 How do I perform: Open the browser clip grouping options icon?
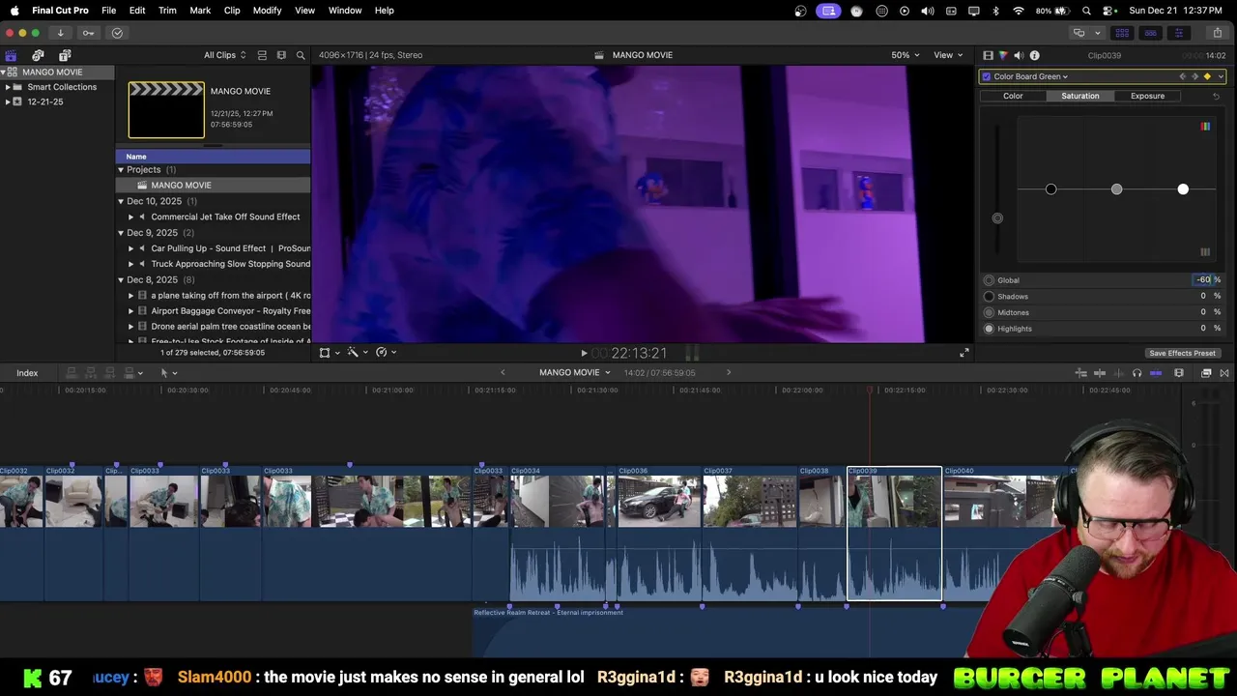coord(281,55)
